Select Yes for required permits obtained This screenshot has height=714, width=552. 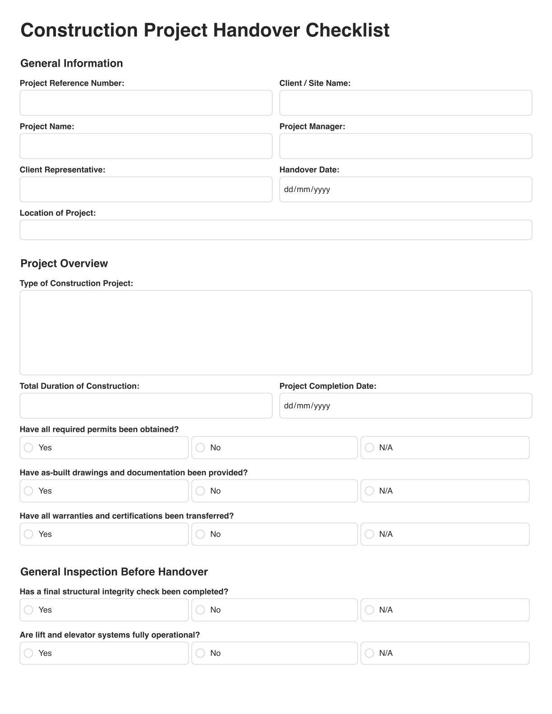[x=29, y=448]
